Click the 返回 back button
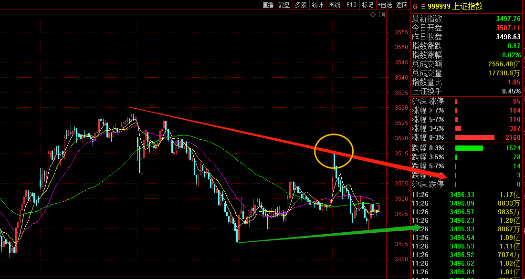Image resolution: width=525 pixels, height=279 pixels. click(x=402, y=5)
